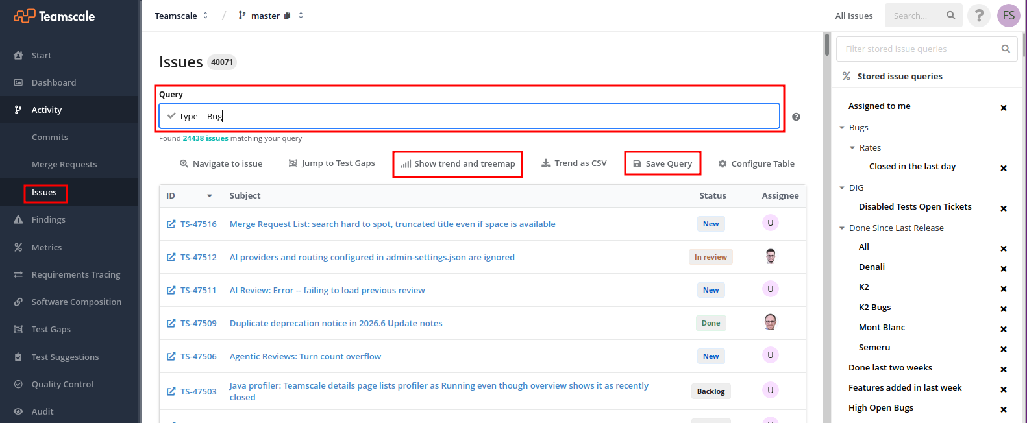This screenshot has height=423, width=1027.
Task: Click the Metrics percent icon in sidebar
Action: pos(18,247)
